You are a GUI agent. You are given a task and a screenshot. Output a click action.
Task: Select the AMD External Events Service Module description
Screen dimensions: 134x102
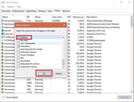[x=103, y=27]
